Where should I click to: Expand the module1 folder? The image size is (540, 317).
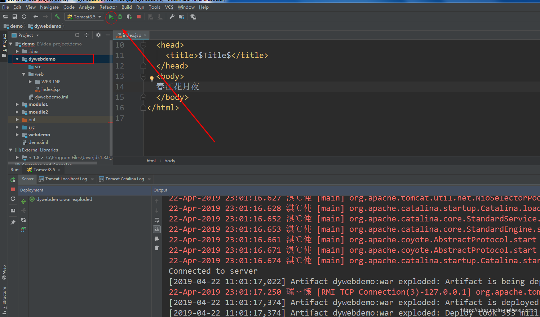(x=17, y=104)
